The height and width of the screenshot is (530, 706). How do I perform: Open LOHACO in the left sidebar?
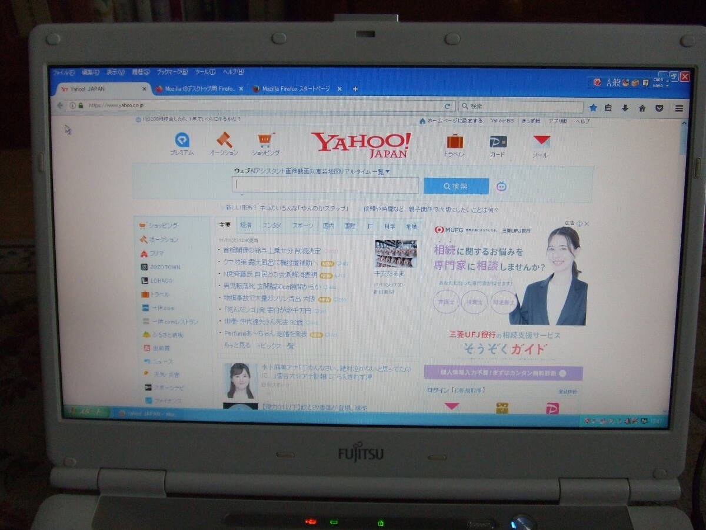[156, 280]
